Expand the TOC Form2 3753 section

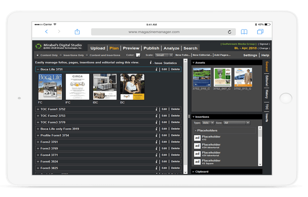[x=38, y=115]
